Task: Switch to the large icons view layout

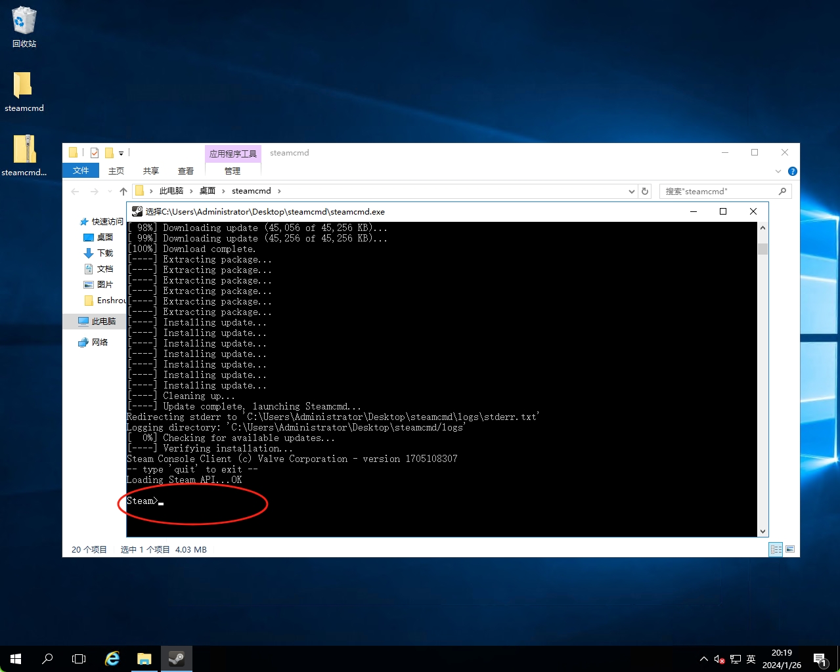Action: point(790,549)
